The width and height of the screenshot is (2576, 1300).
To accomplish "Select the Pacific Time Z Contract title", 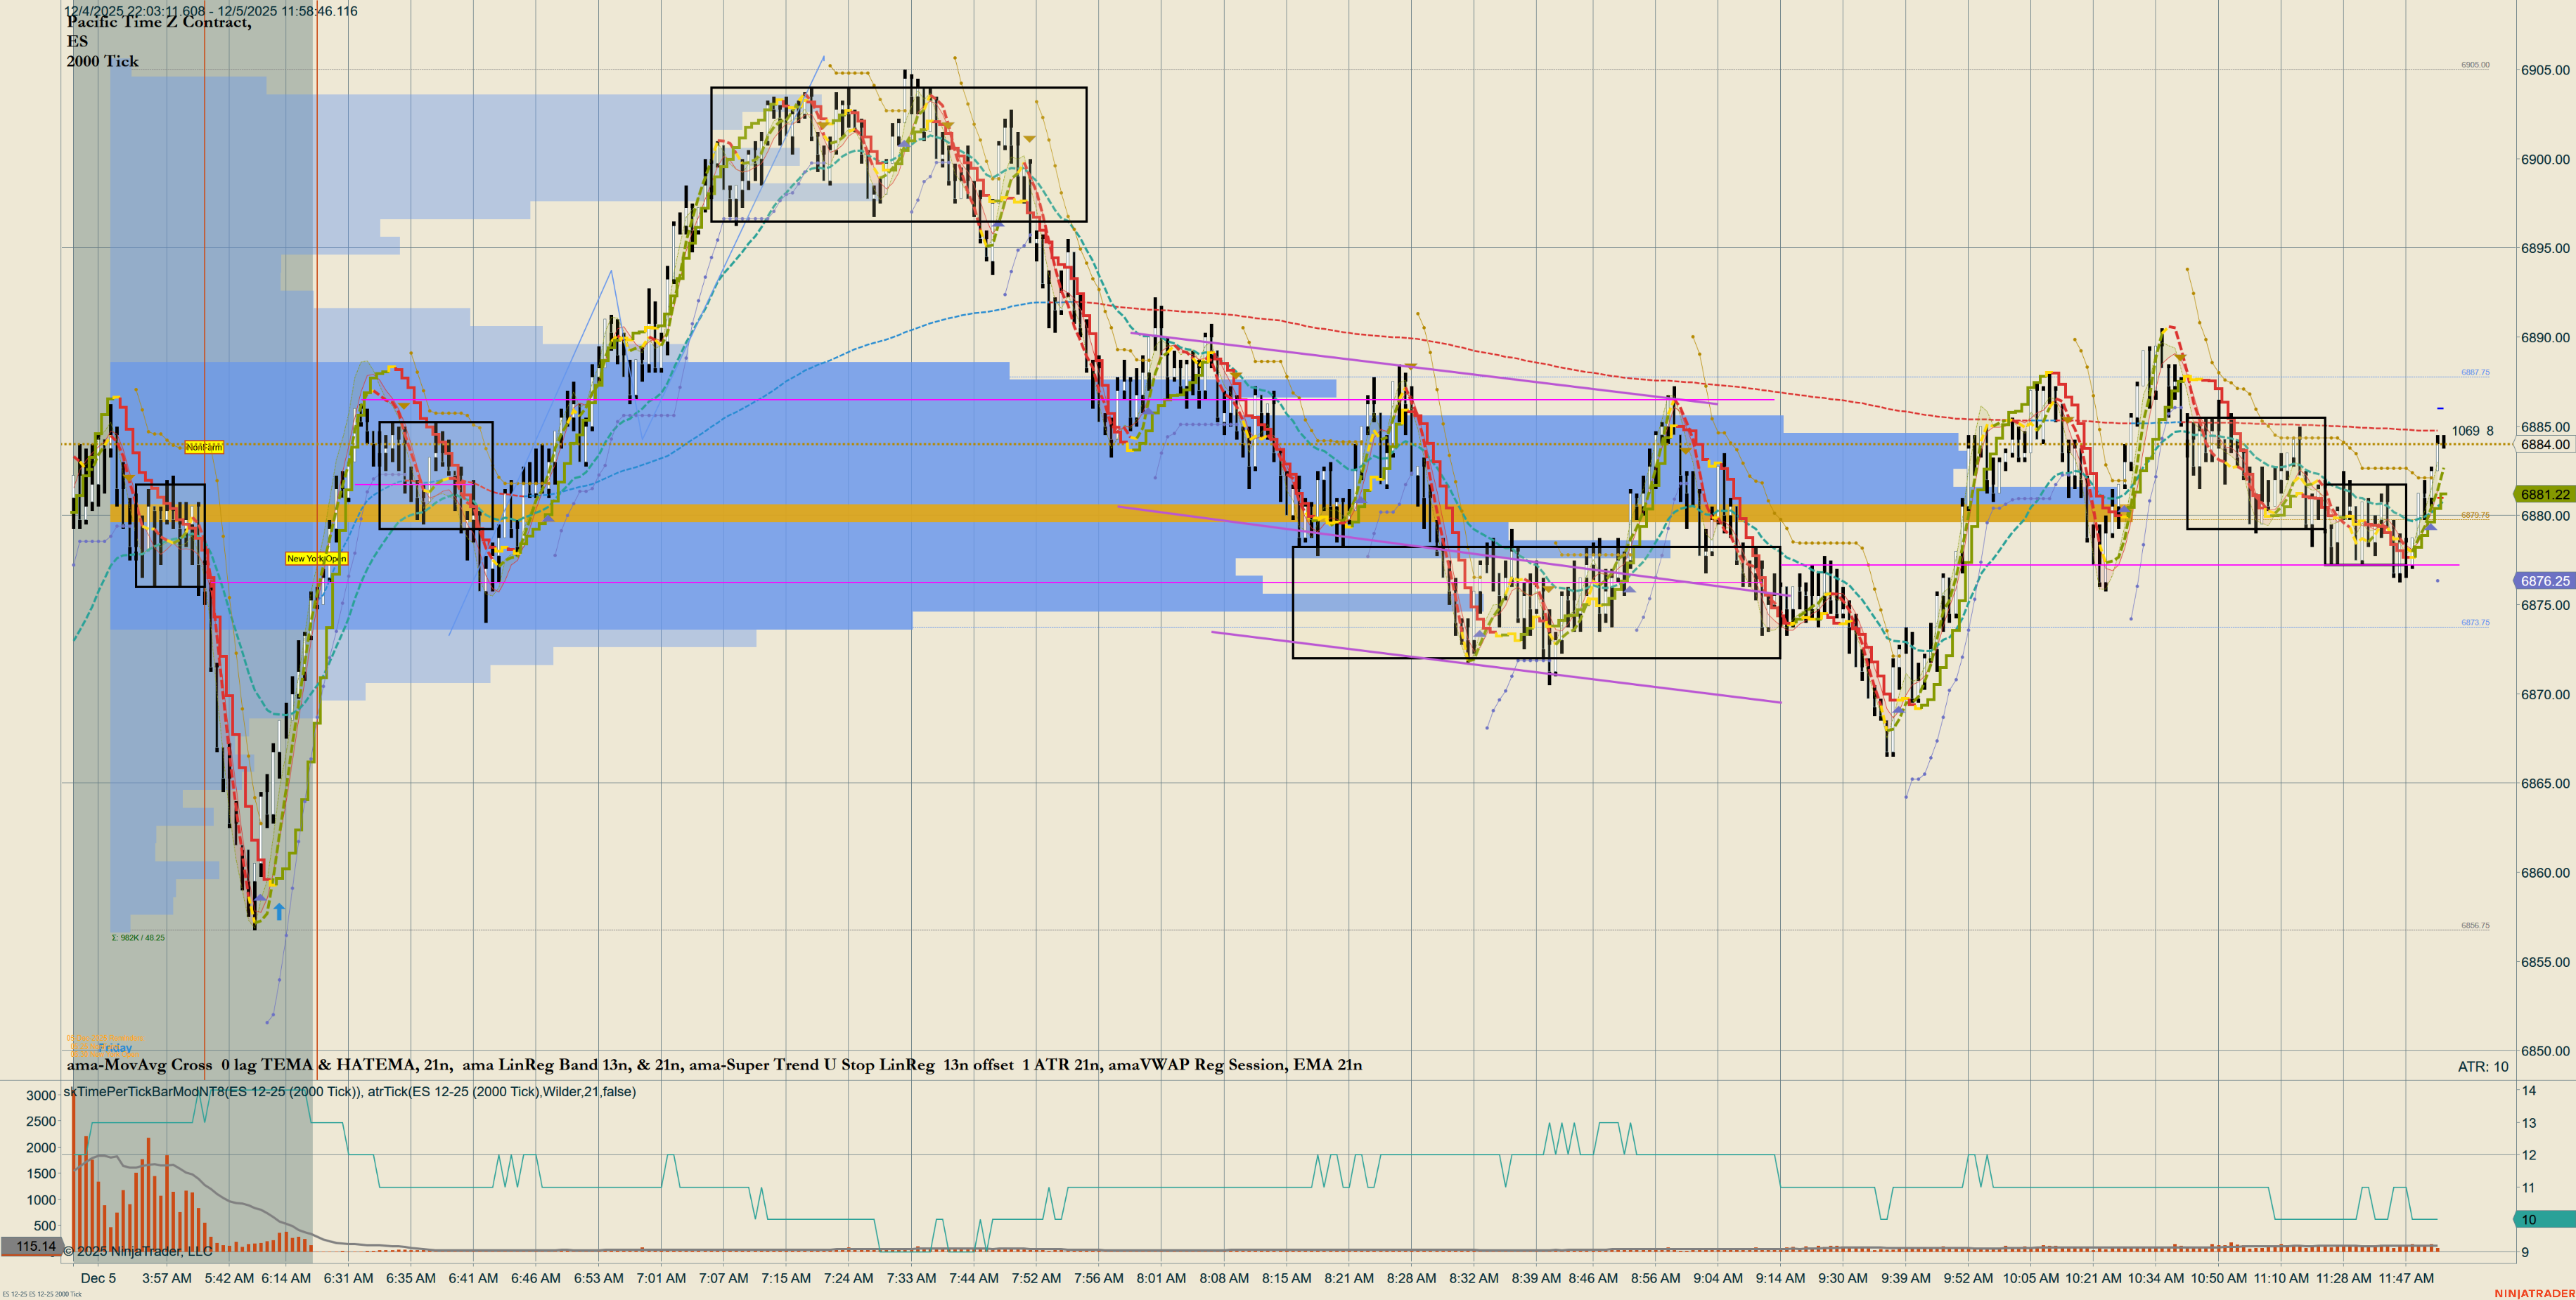I will coord(159,22).
